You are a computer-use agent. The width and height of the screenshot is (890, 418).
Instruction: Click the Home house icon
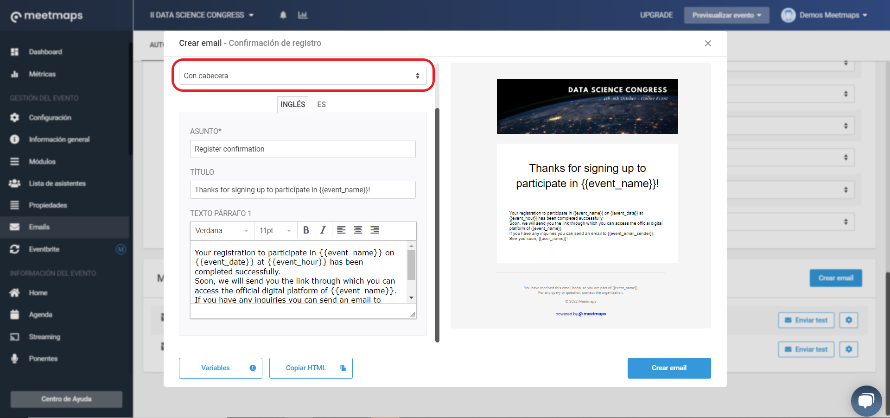click(15, 293)
